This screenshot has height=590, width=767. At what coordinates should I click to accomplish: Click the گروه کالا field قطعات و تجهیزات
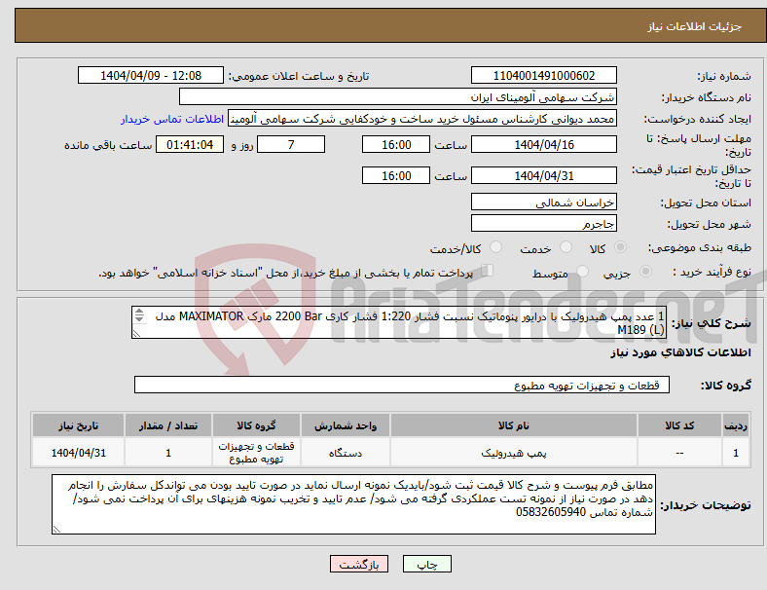coord(402,385)
